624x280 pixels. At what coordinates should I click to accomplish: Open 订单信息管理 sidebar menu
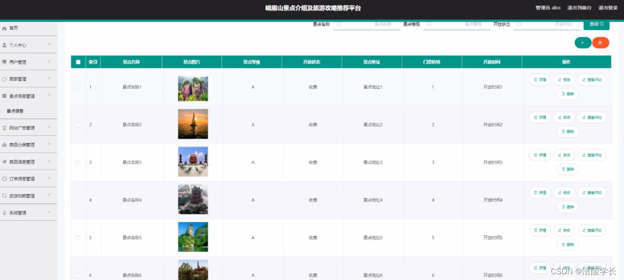[x=28, y=179]
